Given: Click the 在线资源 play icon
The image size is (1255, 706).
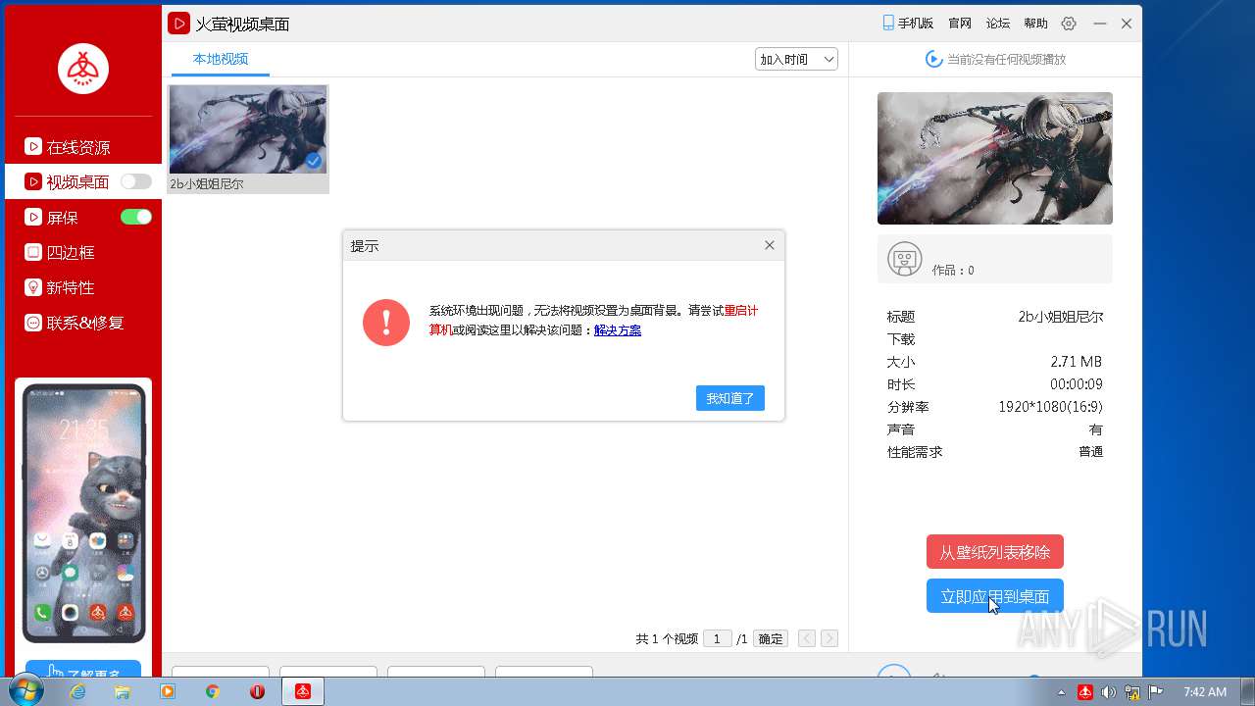Looking at the screenshot, I should 33,147.
